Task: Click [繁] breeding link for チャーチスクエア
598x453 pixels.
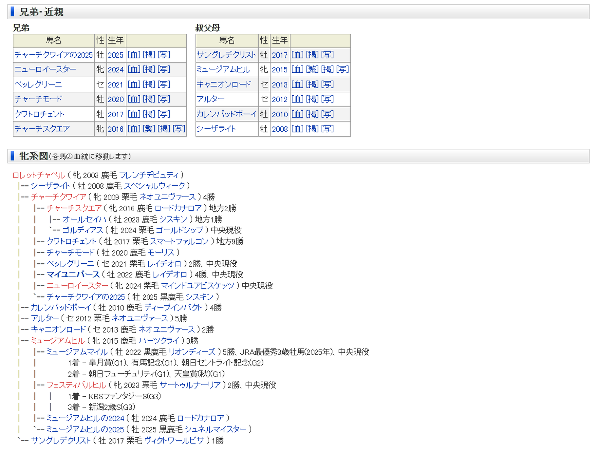Action: pos(149,129)
